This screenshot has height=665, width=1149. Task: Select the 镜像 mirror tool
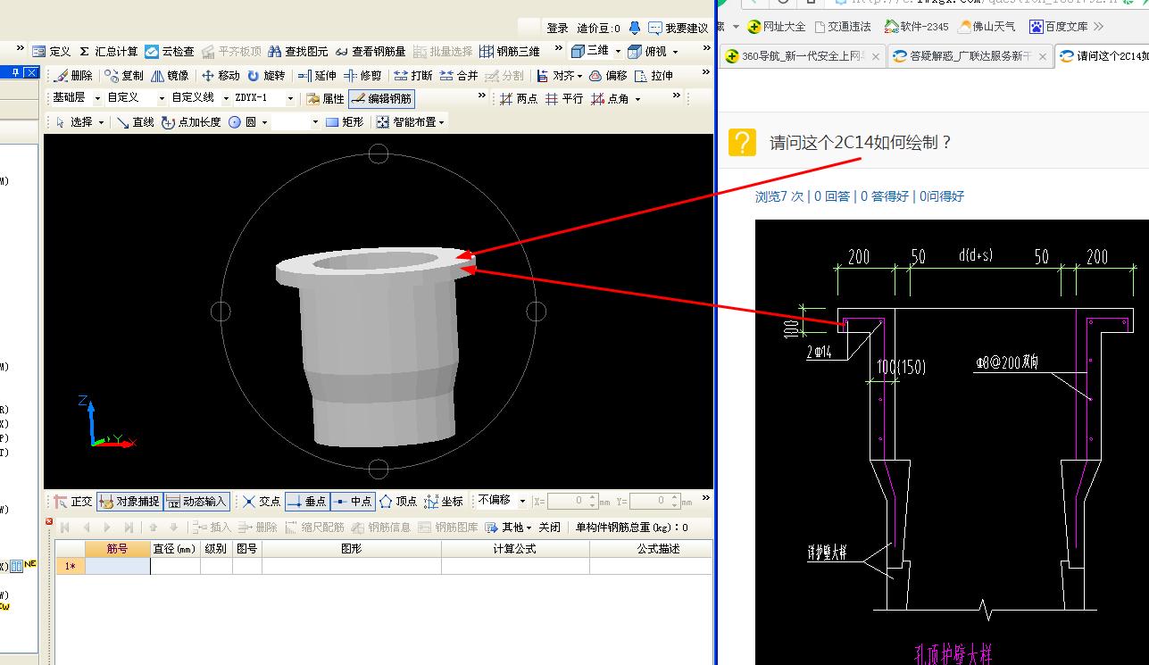170,76
